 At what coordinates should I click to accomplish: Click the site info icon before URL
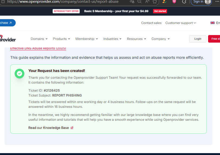[x=3, y=2]
